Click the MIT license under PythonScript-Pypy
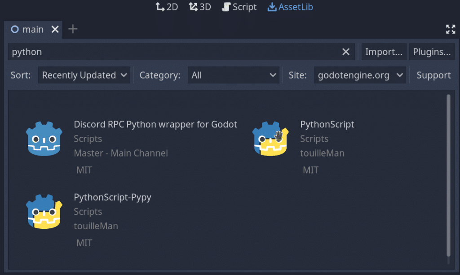Viewport: 460px width, 275px height. [x=84, y=243]
